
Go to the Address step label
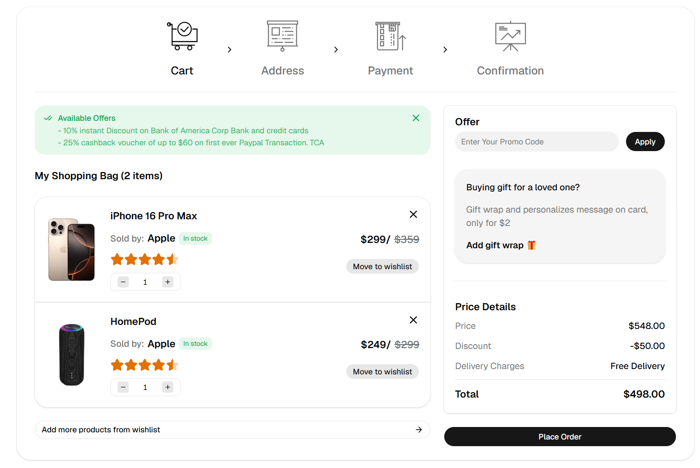(x=282, y=71)
